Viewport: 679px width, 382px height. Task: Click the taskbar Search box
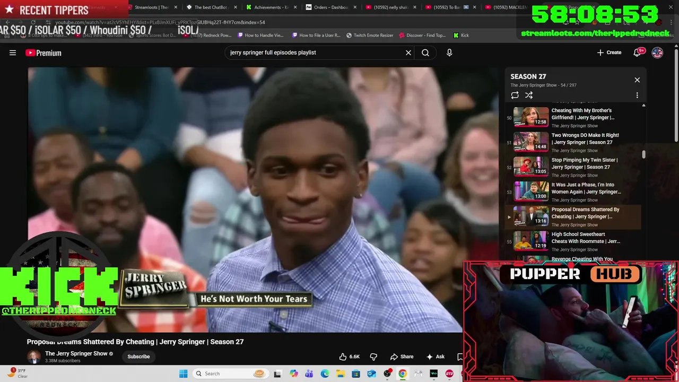click(230, 374)
